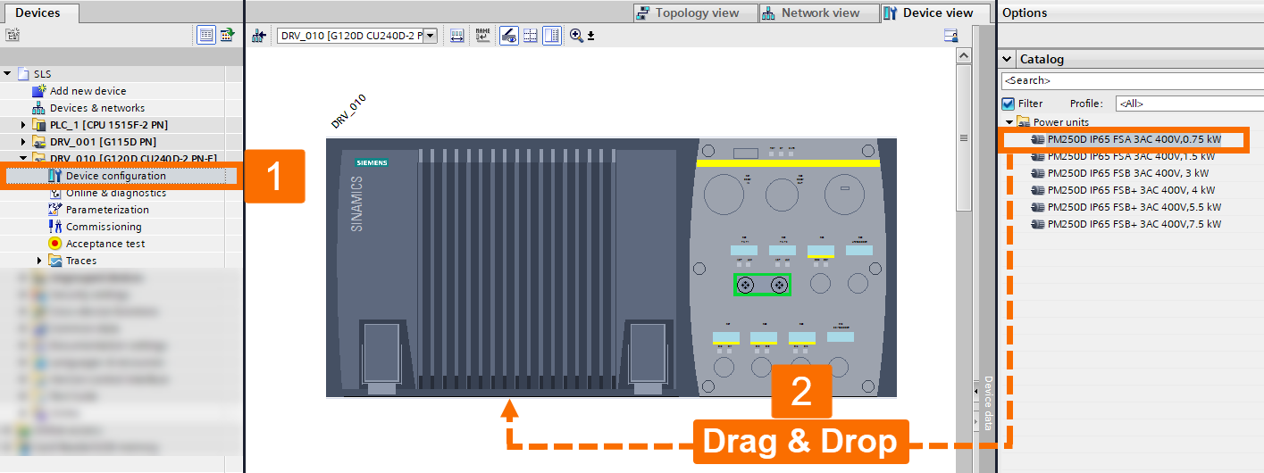Click the Add new device star icon
The image size is (1264, 473).
[x=38, y=91]
